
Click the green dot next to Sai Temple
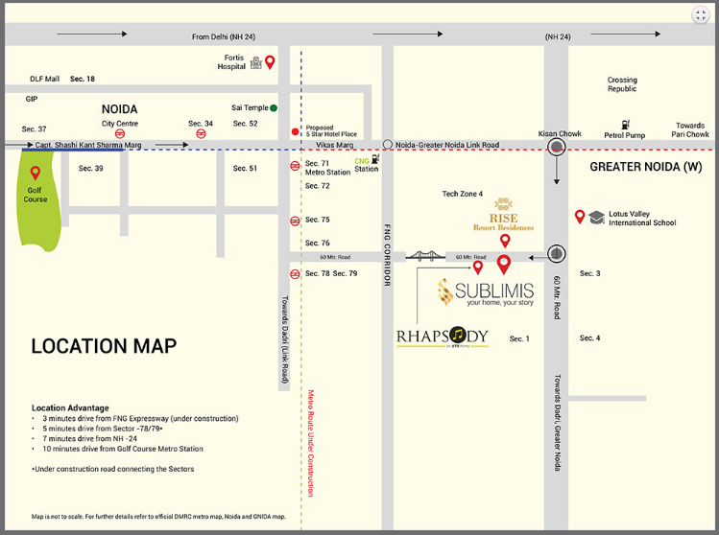pyautogui.click(x=274, y=108)
